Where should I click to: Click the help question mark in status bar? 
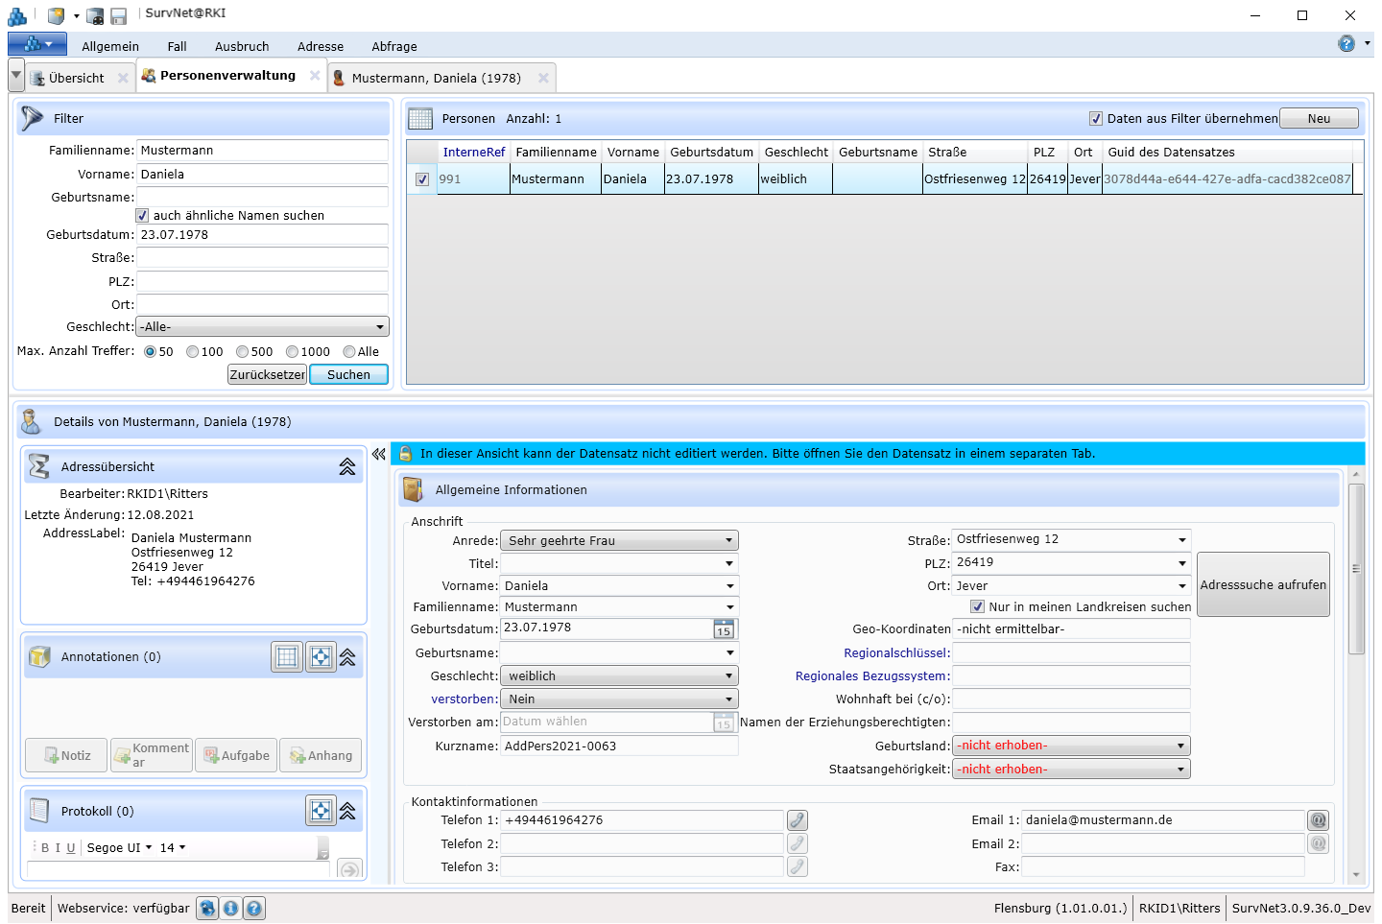click(x=253, y=908)
